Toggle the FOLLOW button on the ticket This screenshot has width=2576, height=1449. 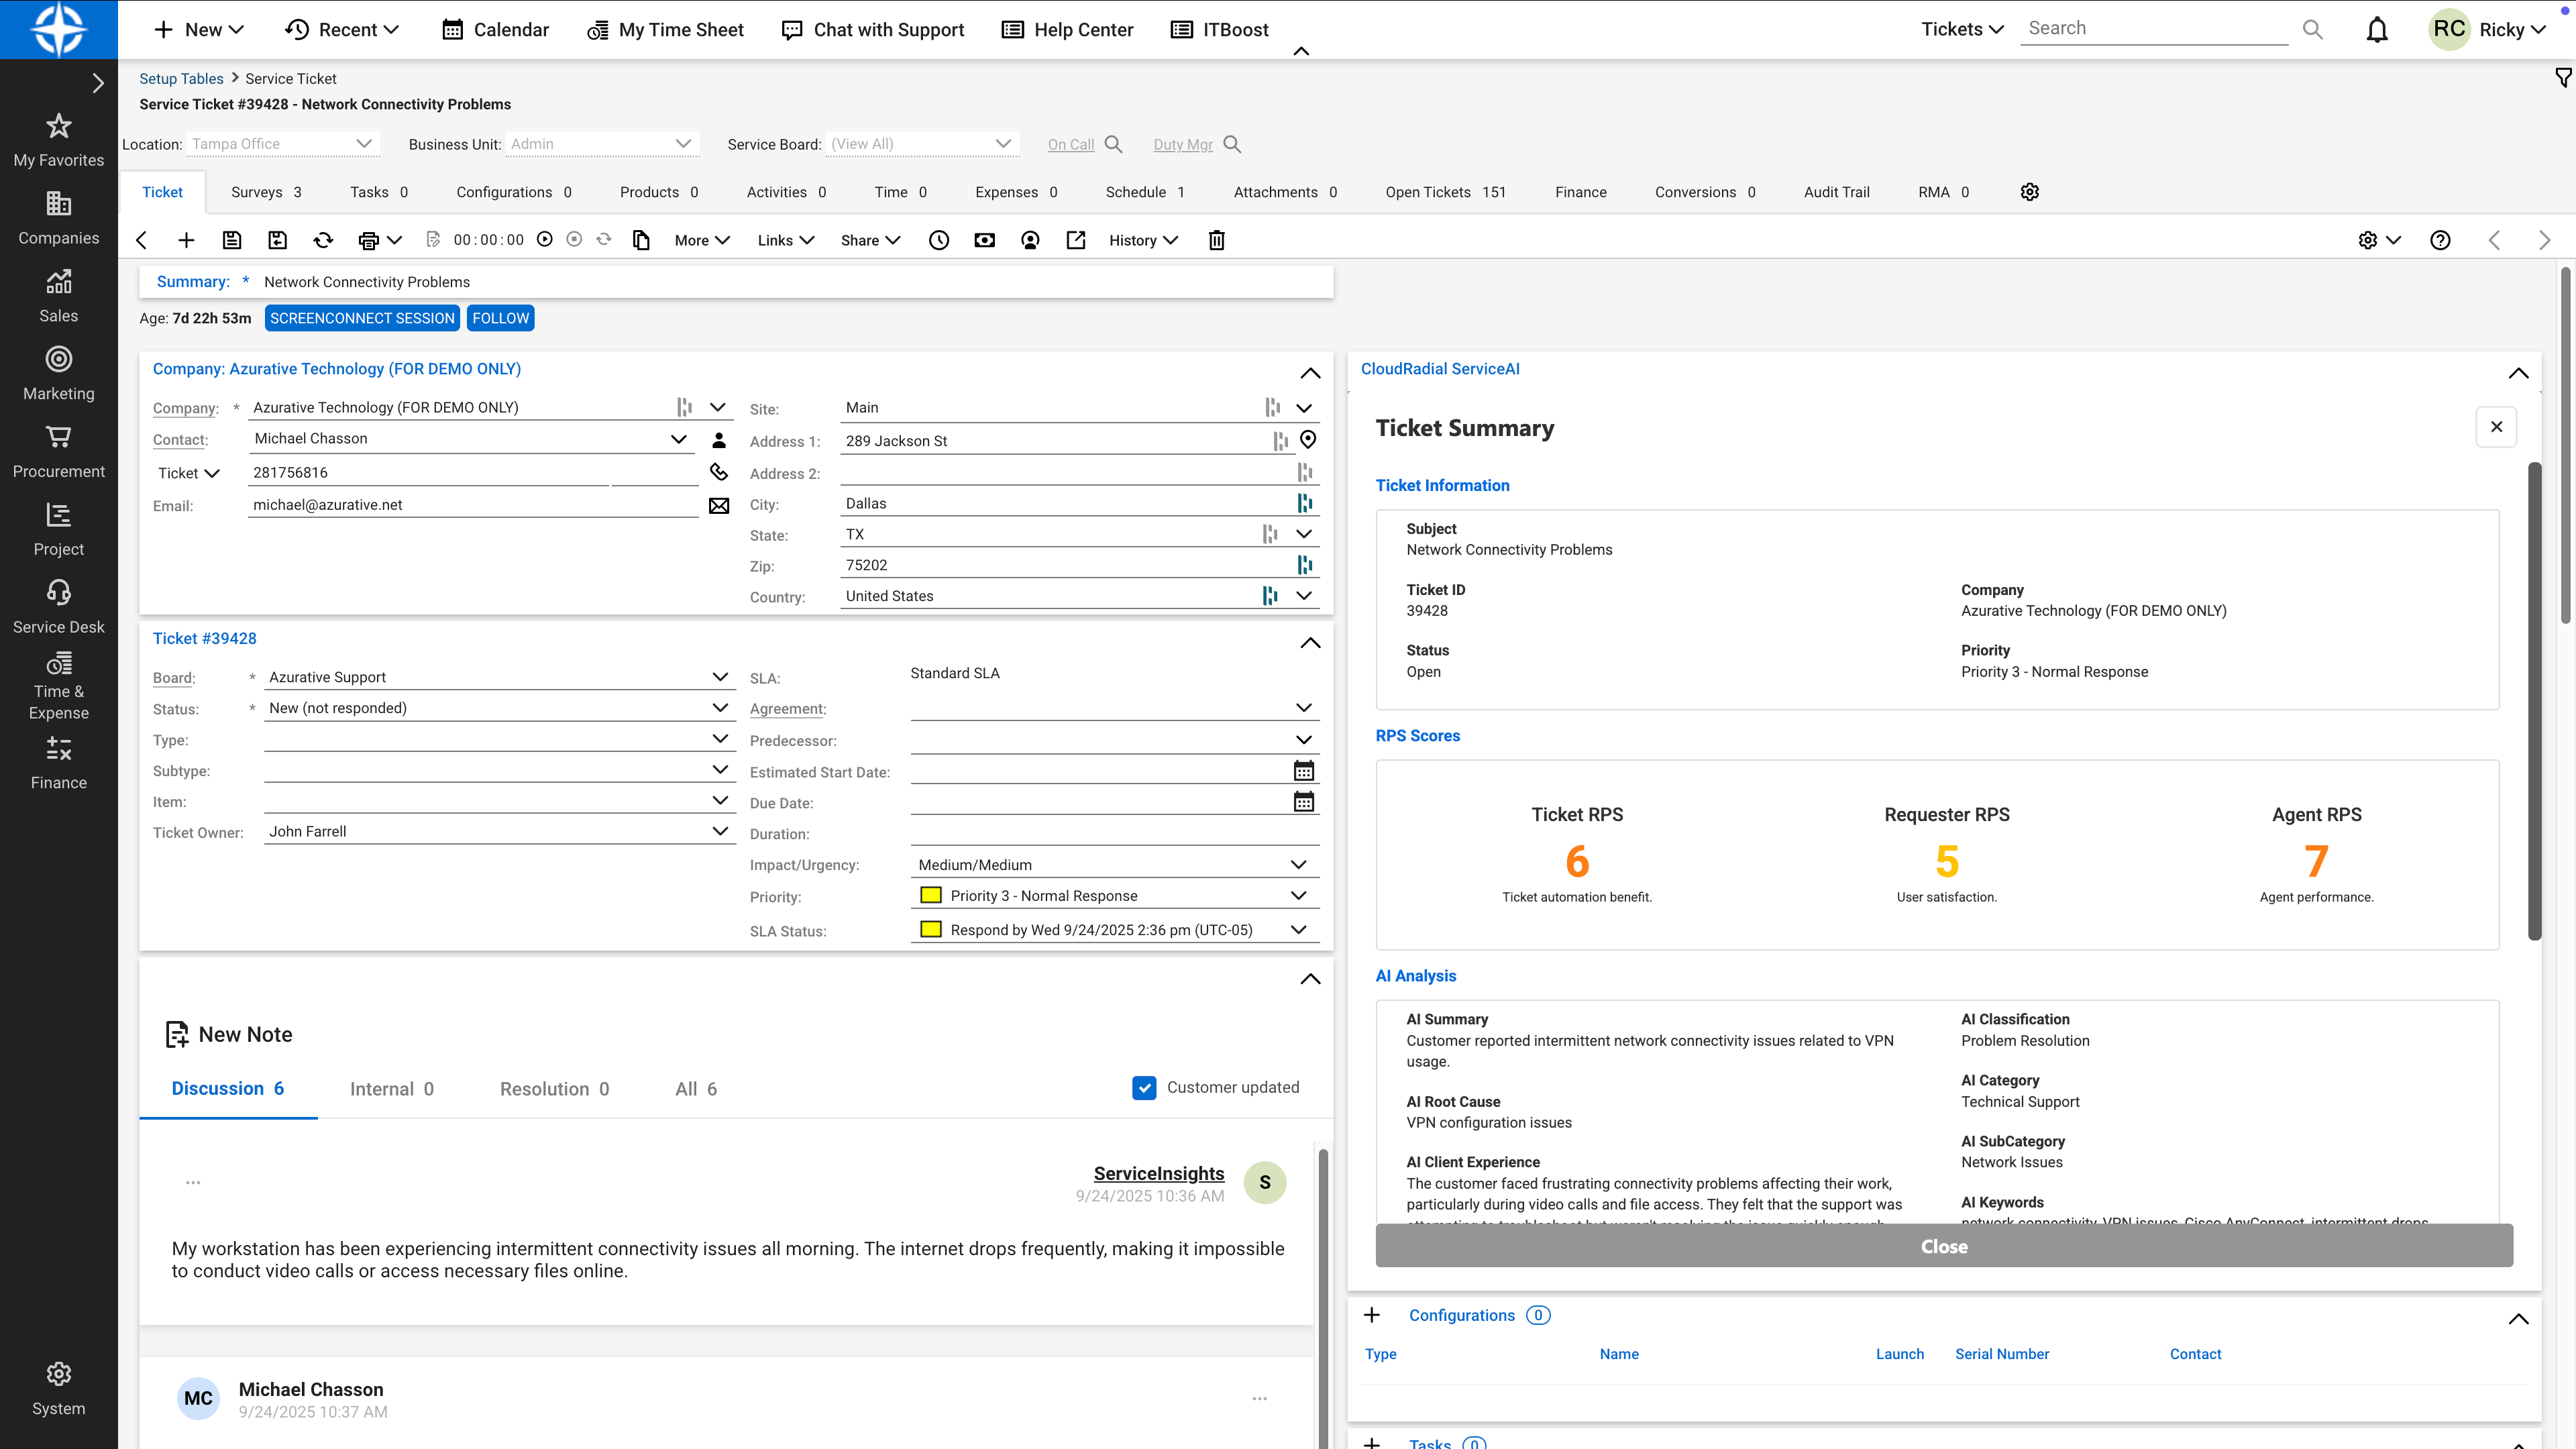click(x=500, y=318)
